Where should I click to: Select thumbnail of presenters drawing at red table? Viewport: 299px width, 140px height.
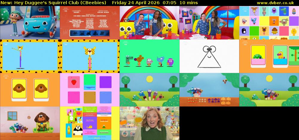[149, 23]
